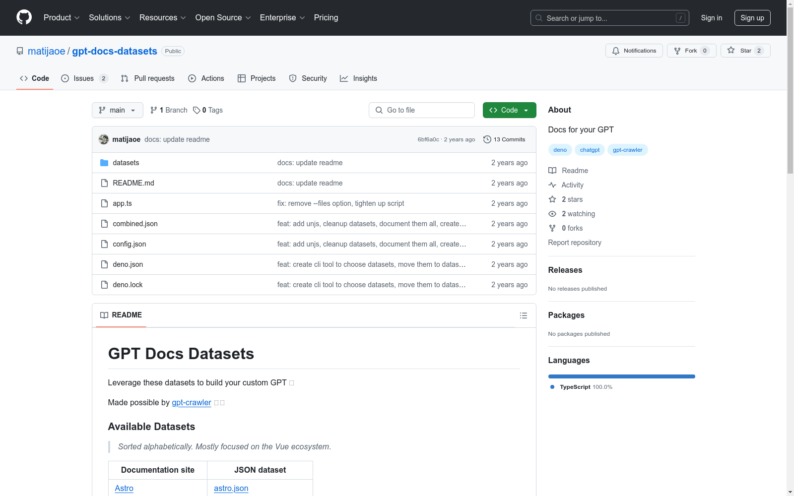Click the chatgpt topic tag

tap(590, 150)
